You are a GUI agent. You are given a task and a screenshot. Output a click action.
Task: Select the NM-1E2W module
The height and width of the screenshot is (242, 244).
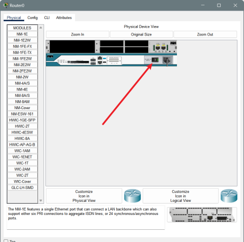point(22,40)
